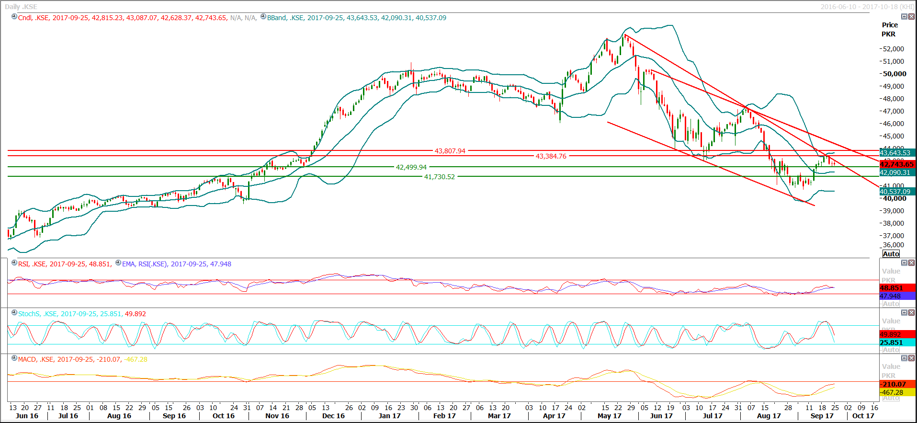Select the 42,499.94 green support line label
The height and width of the screenshot is (423, 917).
tap(411, 167)
